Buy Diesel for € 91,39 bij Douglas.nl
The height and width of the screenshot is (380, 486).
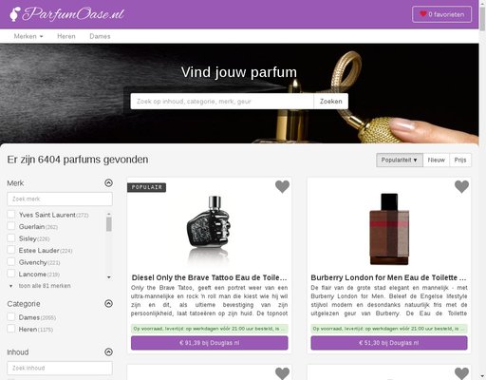point(210,343)
